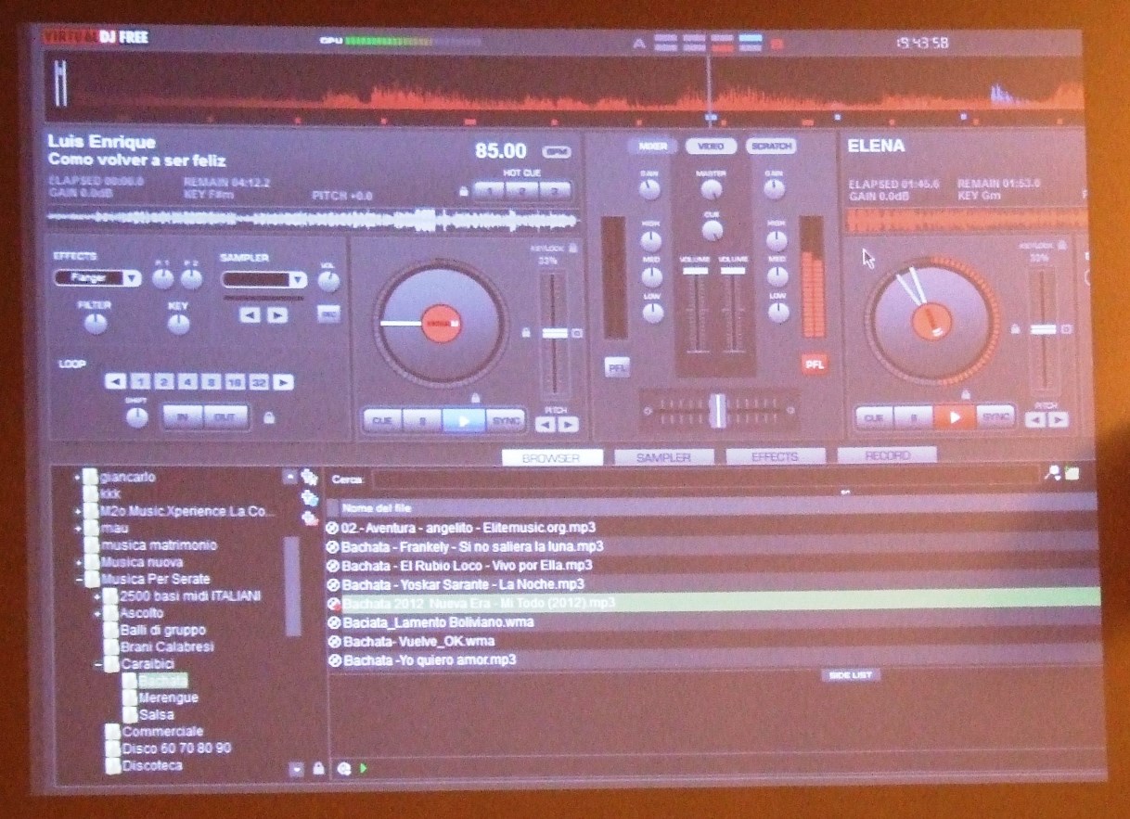
Task: Click the green arrow icon at browser bottom
Action: pyautogui.click(x=364, y=768)
